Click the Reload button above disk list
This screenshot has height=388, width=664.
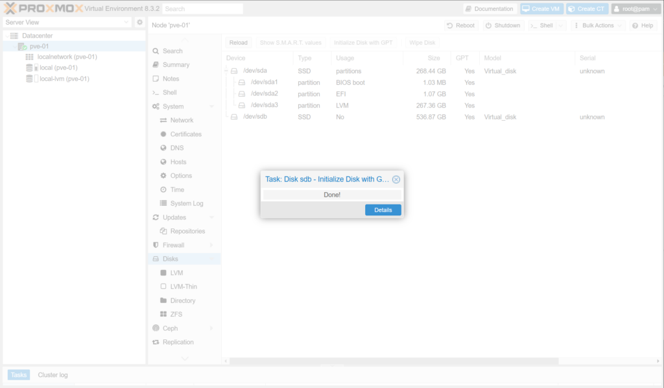[238, 43]
